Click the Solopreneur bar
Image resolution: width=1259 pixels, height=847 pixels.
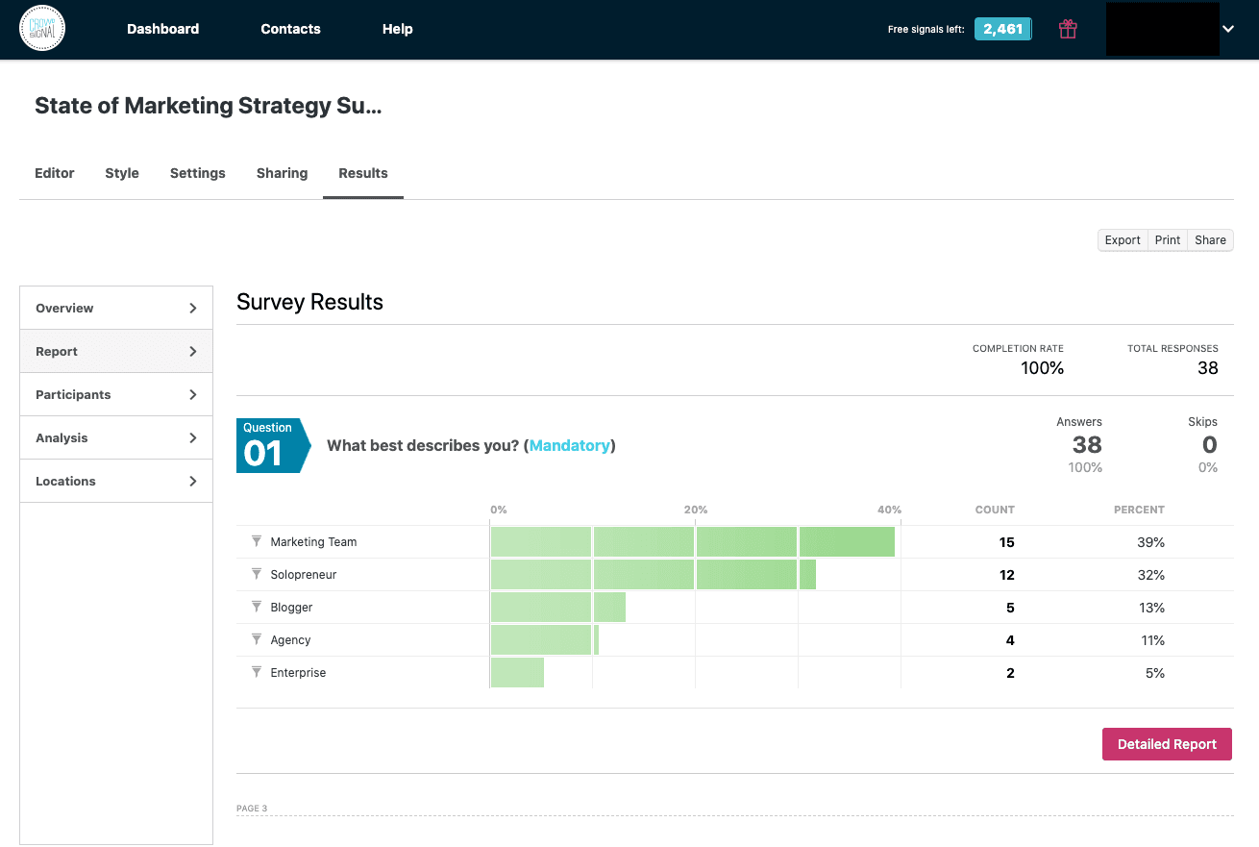(654, 574)
